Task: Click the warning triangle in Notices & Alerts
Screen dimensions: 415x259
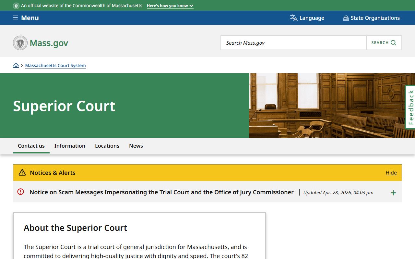Action: click(22, 173)
